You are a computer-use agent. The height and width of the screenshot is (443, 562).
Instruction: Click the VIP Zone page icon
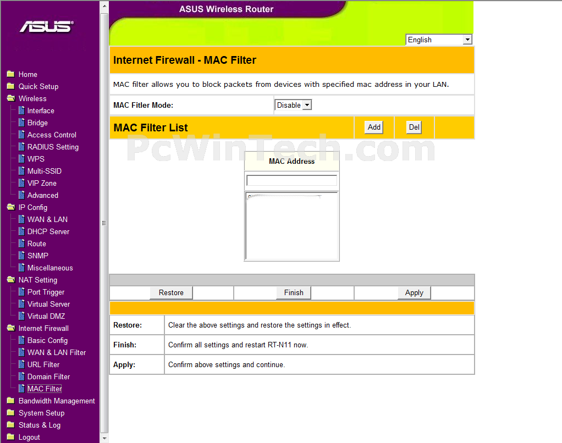[x=21, y=183]
